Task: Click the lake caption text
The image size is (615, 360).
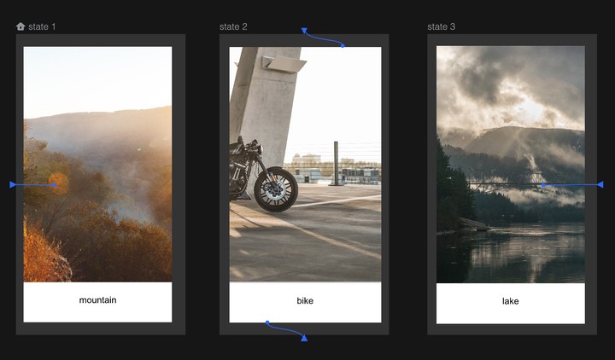Action: (x=510, y=301)
